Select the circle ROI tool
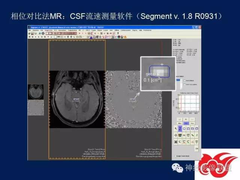Image resolution: width=240 pixels, height=180 pixels. [x=184, y=129]
